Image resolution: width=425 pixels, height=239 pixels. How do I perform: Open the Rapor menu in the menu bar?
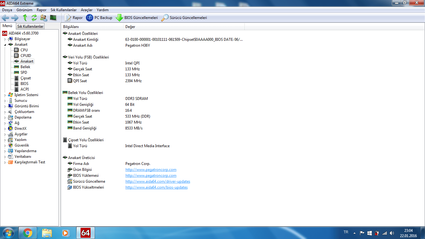click(42, 10)
